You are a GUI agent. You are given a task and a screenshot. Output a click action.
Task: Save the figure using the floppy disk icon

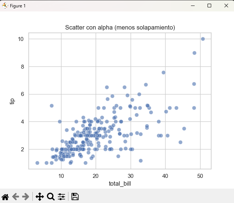(75, 196)
